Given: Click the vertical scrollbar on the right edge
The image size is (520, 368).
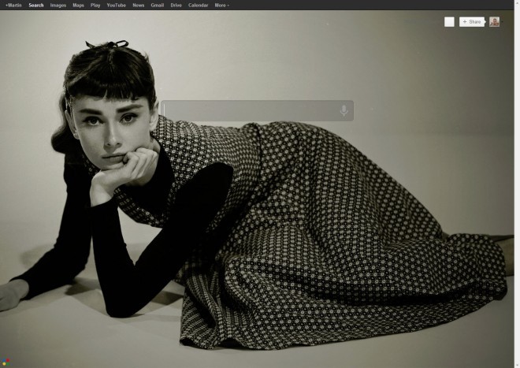Looking at the screenshot, I should coord(517,184).
